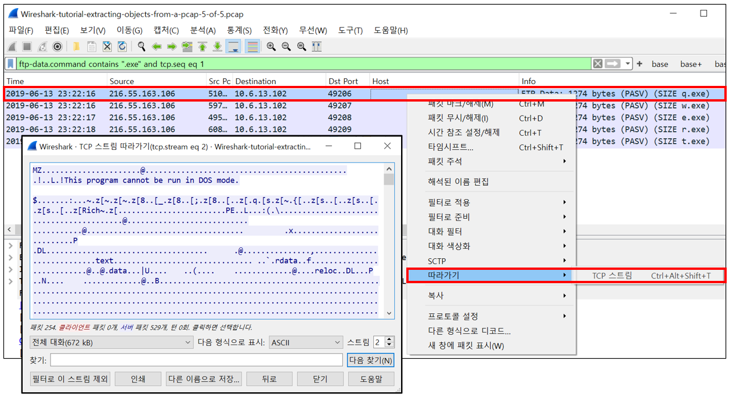Expand the 복사 submenu
This screenshot has width=729, height=401.
pos(490,295)
